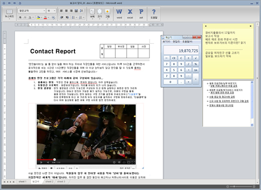Click the back arrow in title bar
The image size is (261, 190).
point(9,3)
